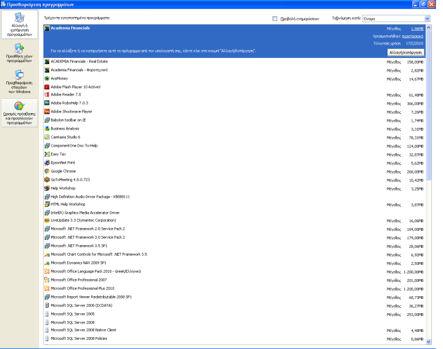Viewport: 443px width, 349px height.
Task: Select Microsoft .NET Framework 3.0 Service Pack 2
Action: click(235, 237)
